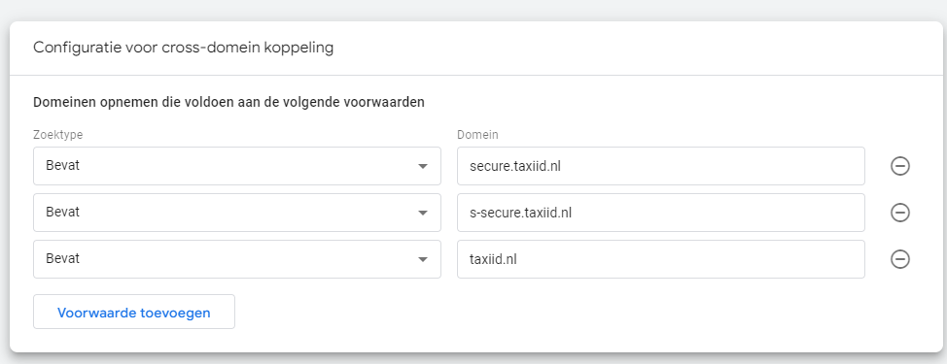Click the Domeinen opnemen die voldoen subtitle
947x364 pixels.
tap(228, 103)
